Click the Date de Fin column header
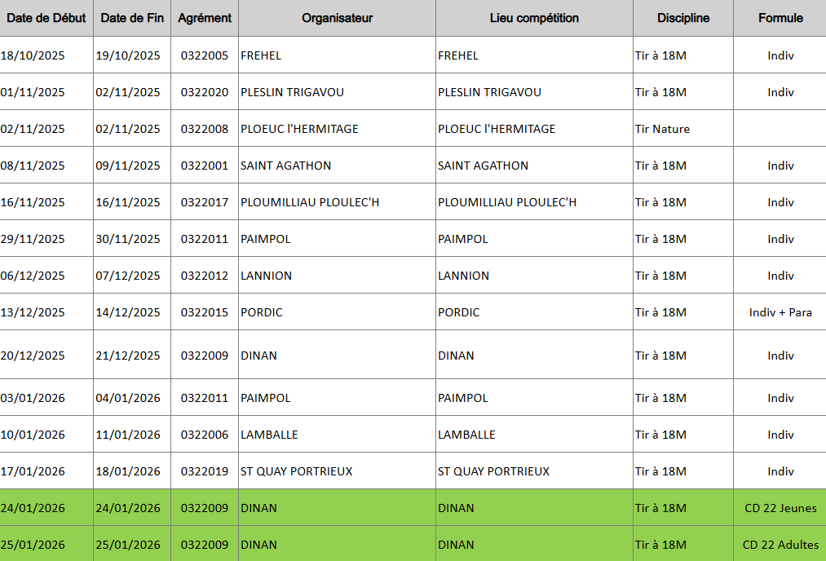The height and width of the screenshot is (561, 826). pos(132,18)
